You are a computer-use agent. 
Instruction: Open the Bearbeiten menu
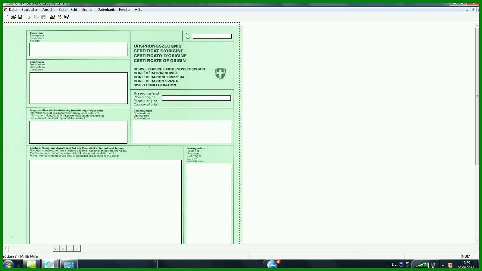coord(30,10)
